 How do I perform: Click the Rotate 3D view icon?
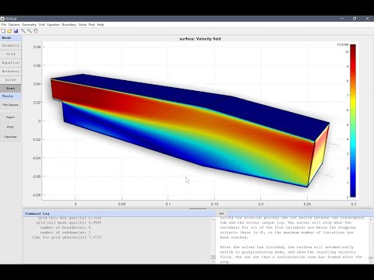coord(36,31)
